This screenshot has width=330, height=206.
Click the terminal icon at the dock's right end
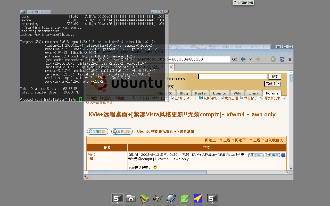tap(212, 199)
